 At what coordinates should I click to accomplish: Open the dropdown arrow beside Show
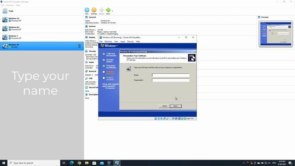click(112, 11)
